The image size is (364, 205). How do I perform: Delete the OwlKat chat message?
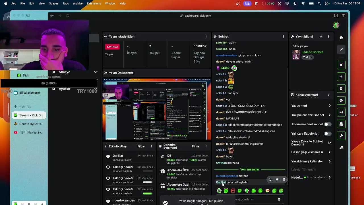tap(284, 180)
